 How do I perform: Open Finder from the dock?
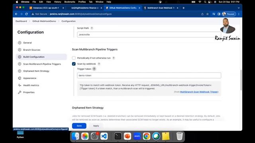pos(75,136)
